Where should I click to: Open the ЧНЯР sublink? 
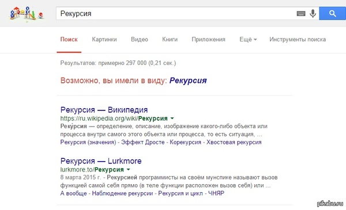point(216,193)
